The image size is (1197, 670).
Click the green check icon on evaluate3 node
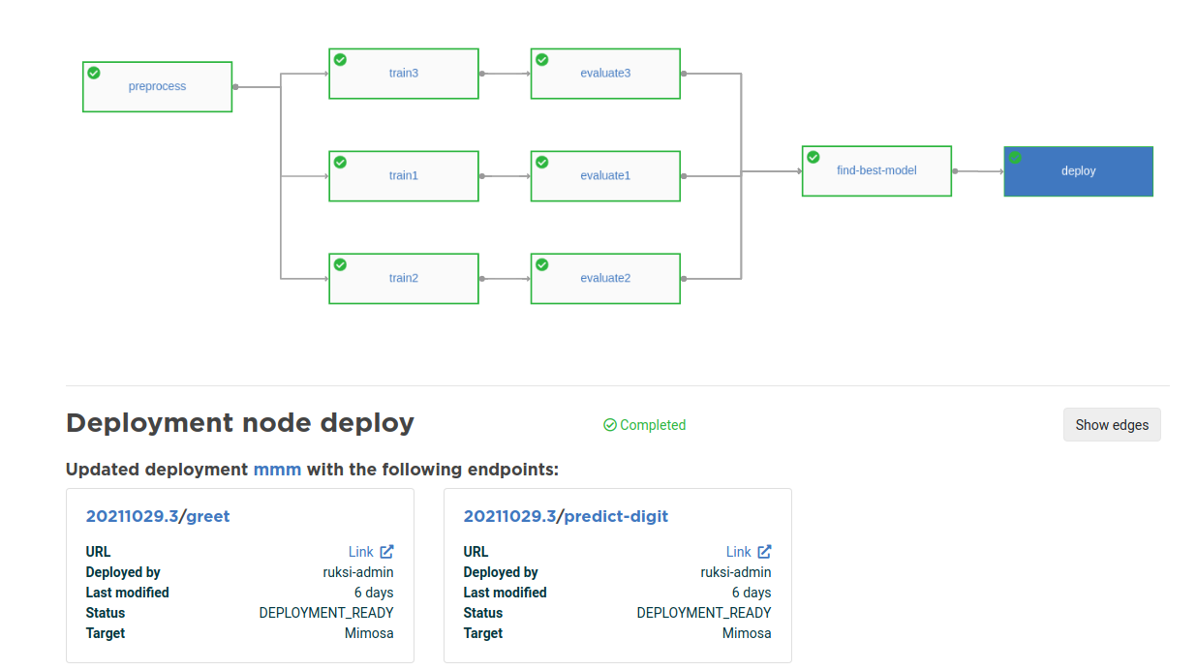click(x=542, y=59)
